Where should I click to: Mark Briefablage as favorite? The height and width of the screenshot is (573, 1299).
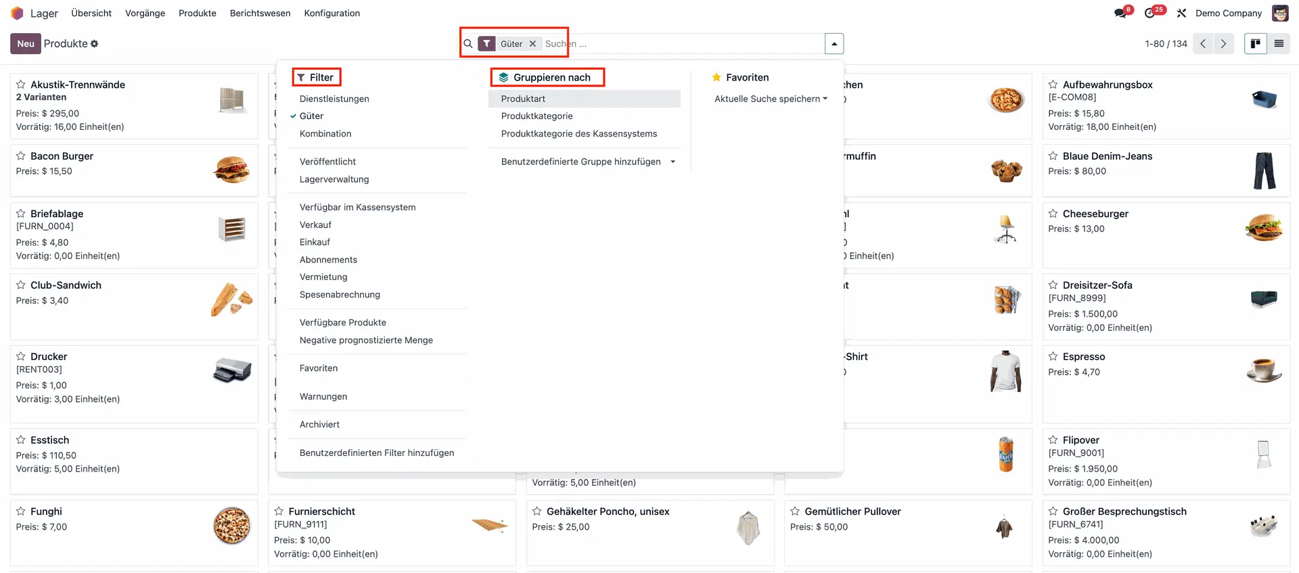tap(21, 213)
